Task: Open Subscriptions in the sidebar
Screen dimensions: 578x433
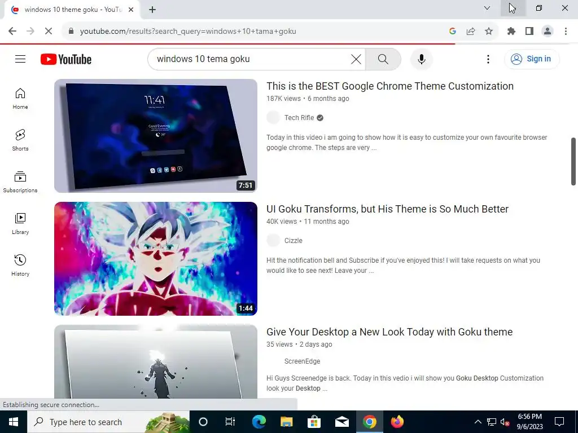Action: pos(20,182)
